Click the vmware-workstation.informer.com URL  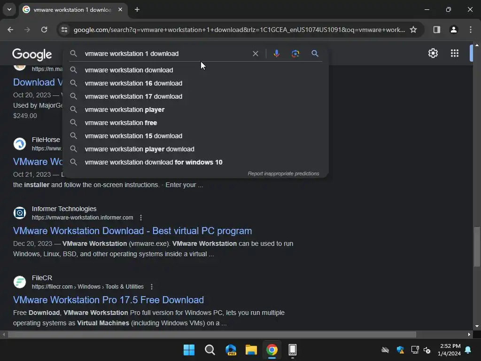[83, 218]
